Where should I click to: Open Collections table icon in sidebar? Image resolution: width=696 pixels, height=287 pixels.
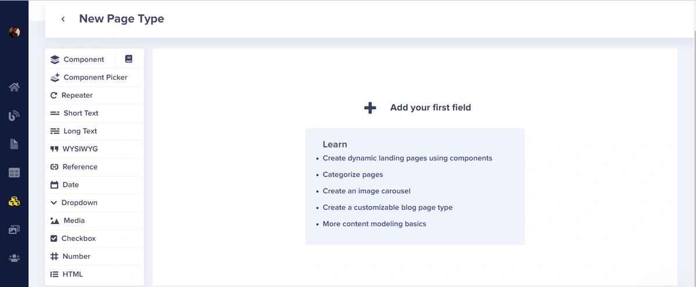click(14, 172)
